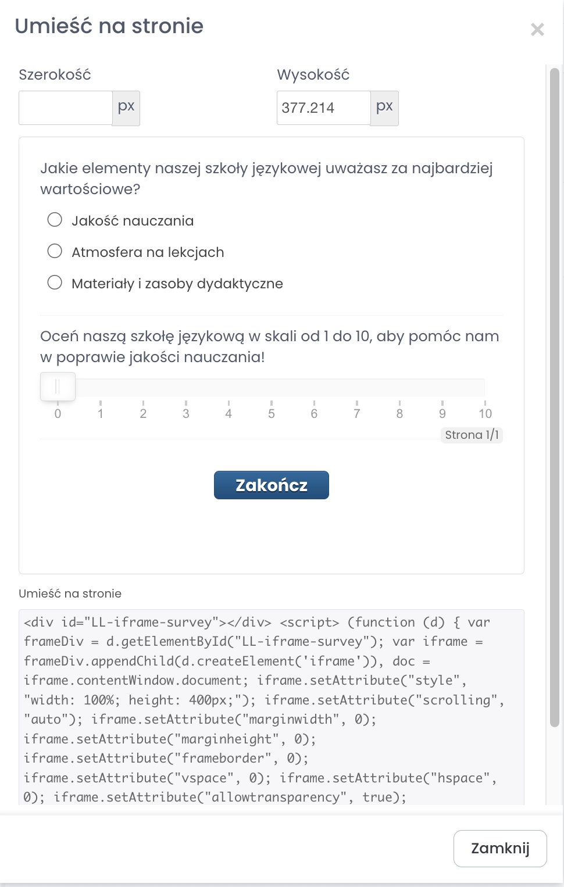Image resolution: width=564 pixels, height=887 pixels.
Task: Click slider tick labeled 1
Action: point(101,413)
